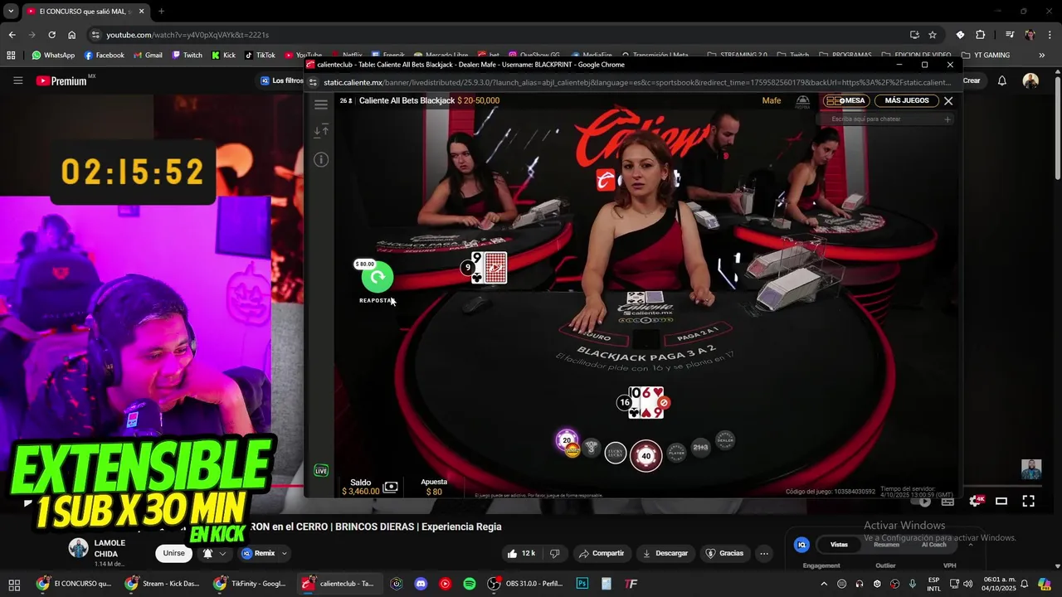The height and width of the screenshot is (597, 1062).
Task: Select the purple 20 chip
Action: [568, 441]
